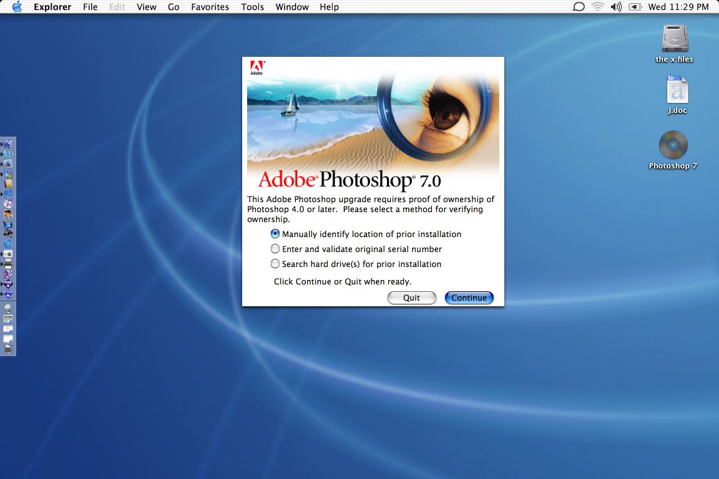The height and width of the screenshot is (479, 719).
Task: Click the greyed-out Edit menu
Action: point(117,7)
